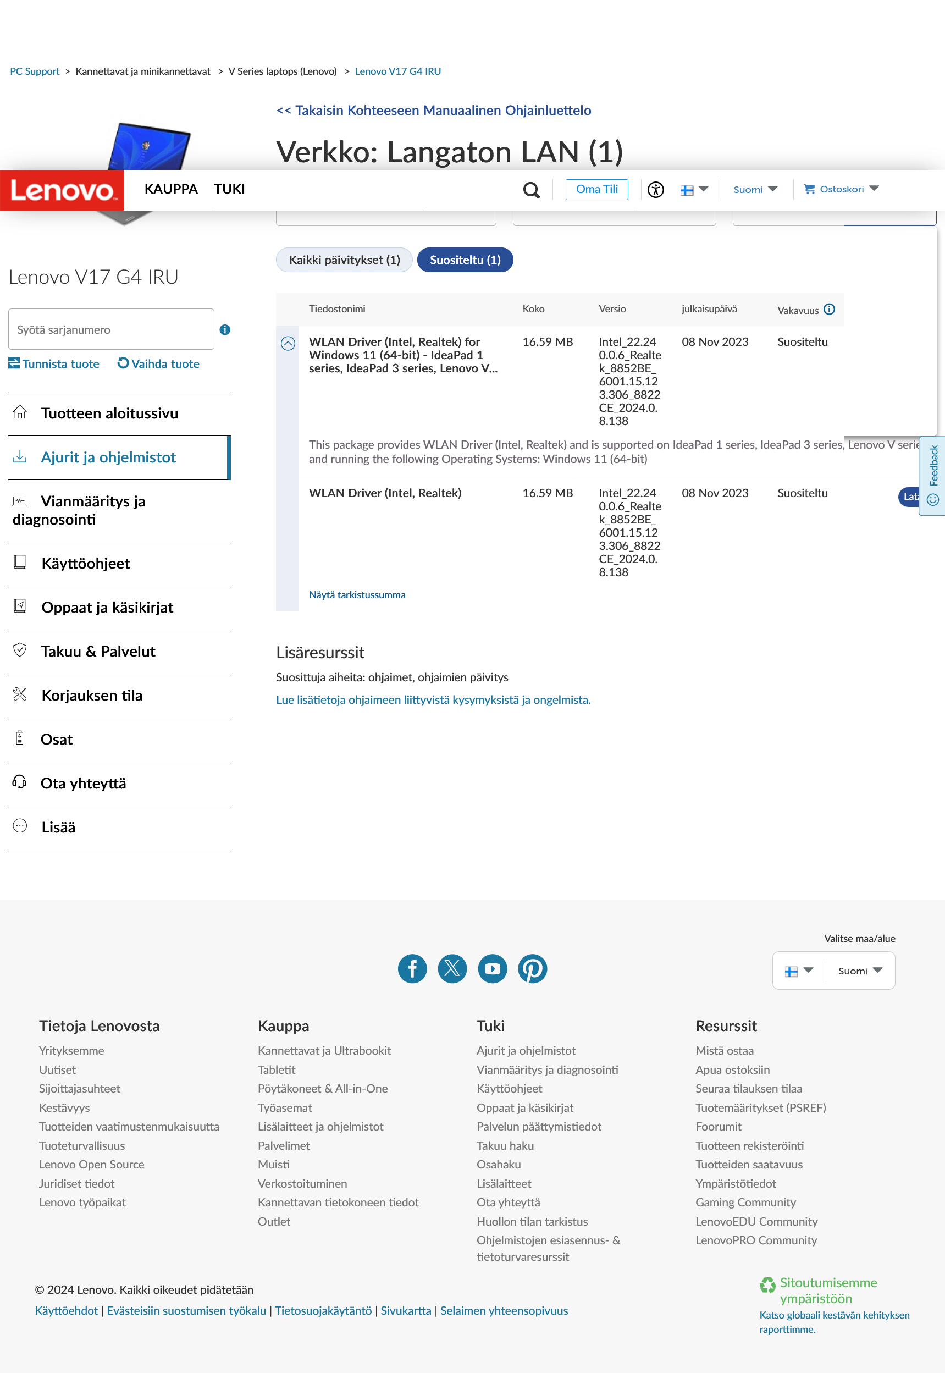Click the Vakavuus info icon
The image size is (945, 1373).
click(x=830, y=309)
